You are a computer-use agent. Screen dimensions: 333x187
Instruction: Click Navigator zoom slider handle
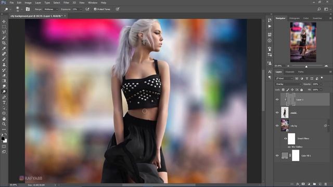pos(306,66)
